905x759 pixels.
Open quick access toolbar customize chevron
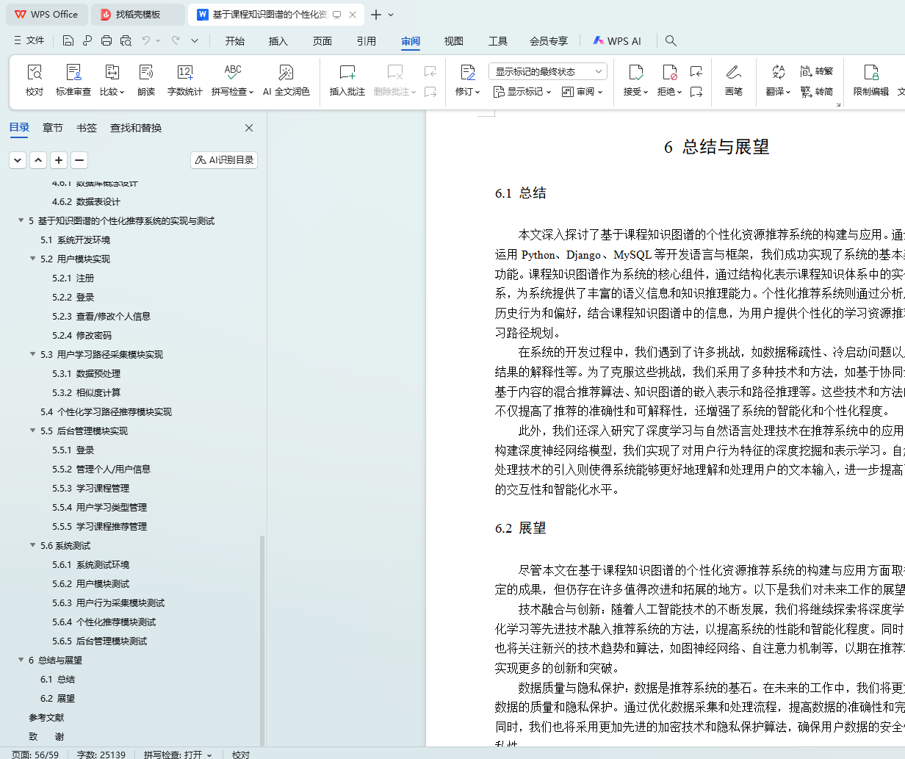click(x=195, y=40)
